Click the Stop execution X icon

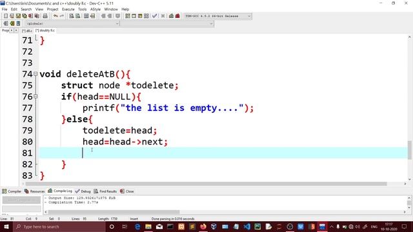(163, 16)
